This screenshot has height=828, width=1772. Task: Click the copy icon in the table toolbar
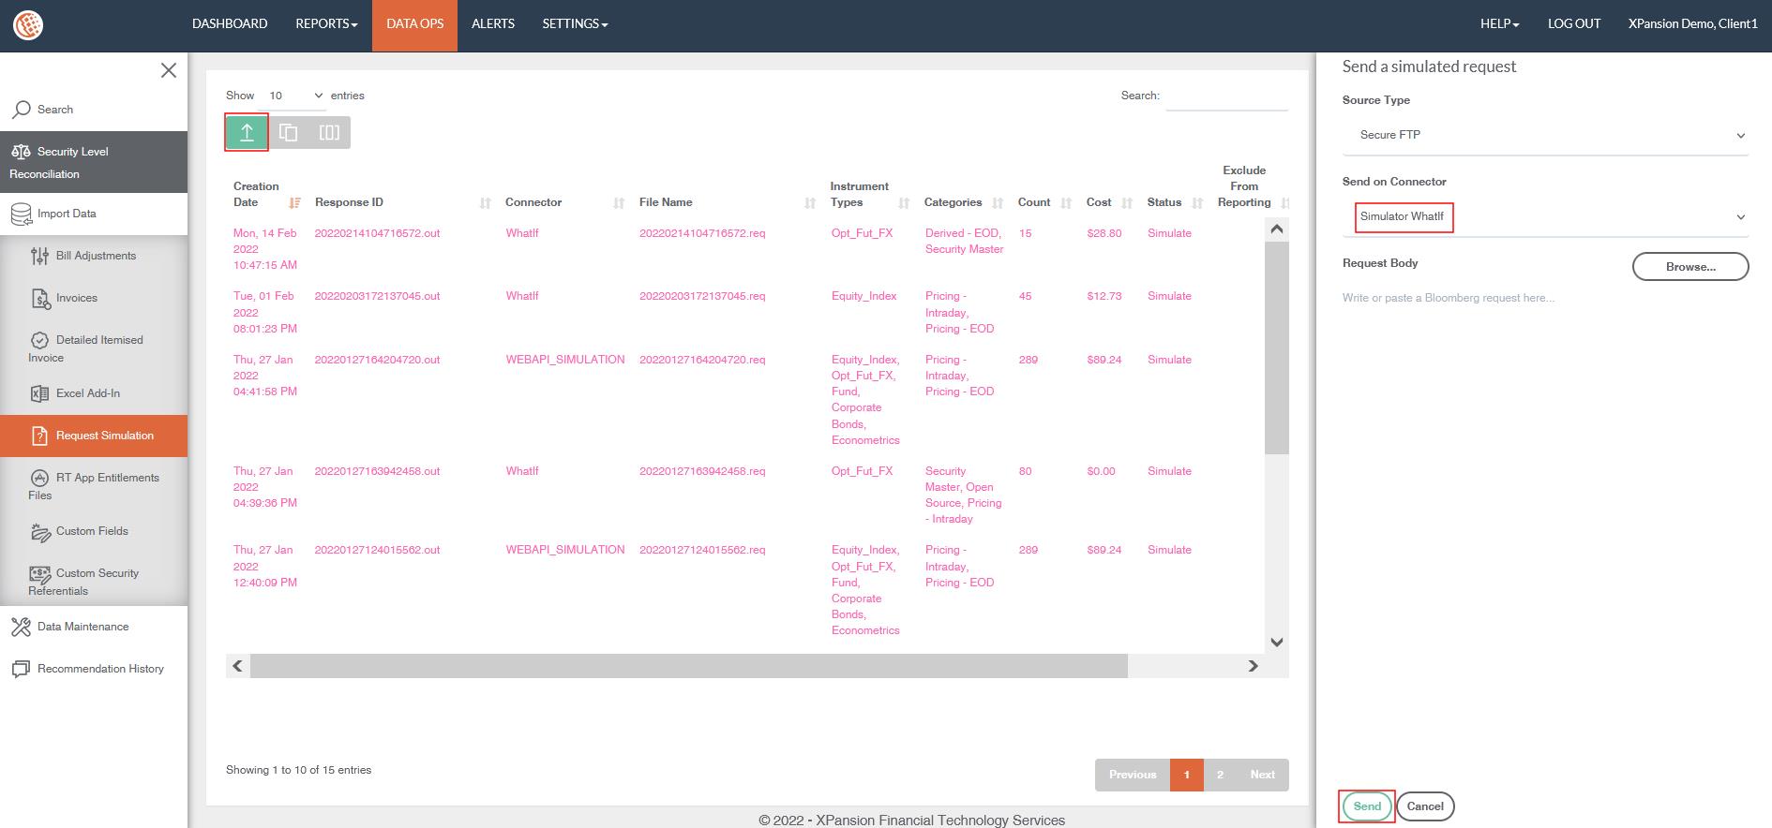[x=289, y=133]
